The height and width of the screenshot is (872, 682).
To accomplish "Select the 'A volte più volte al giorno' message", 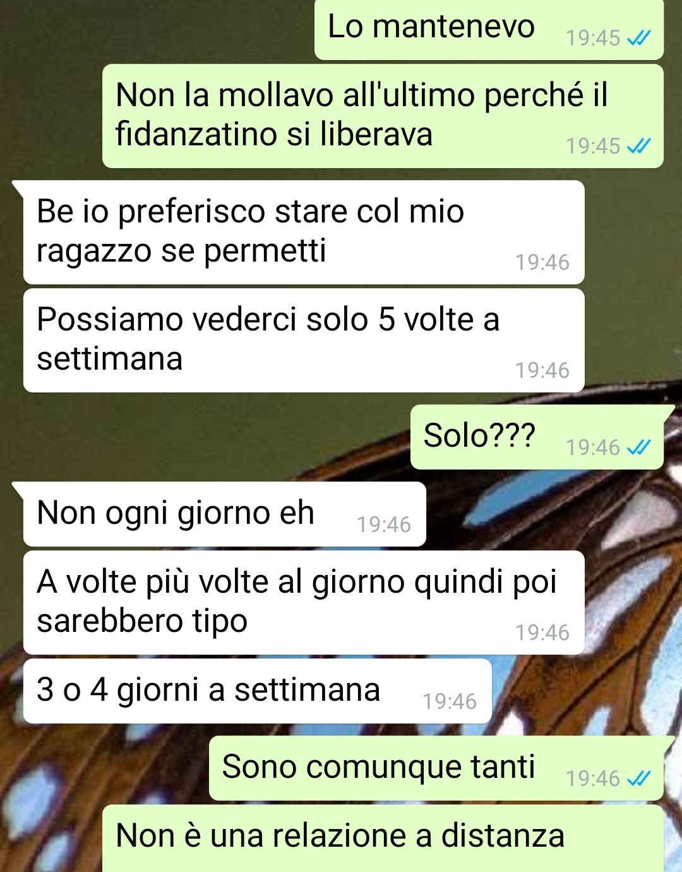I will (x=303, y=602).
